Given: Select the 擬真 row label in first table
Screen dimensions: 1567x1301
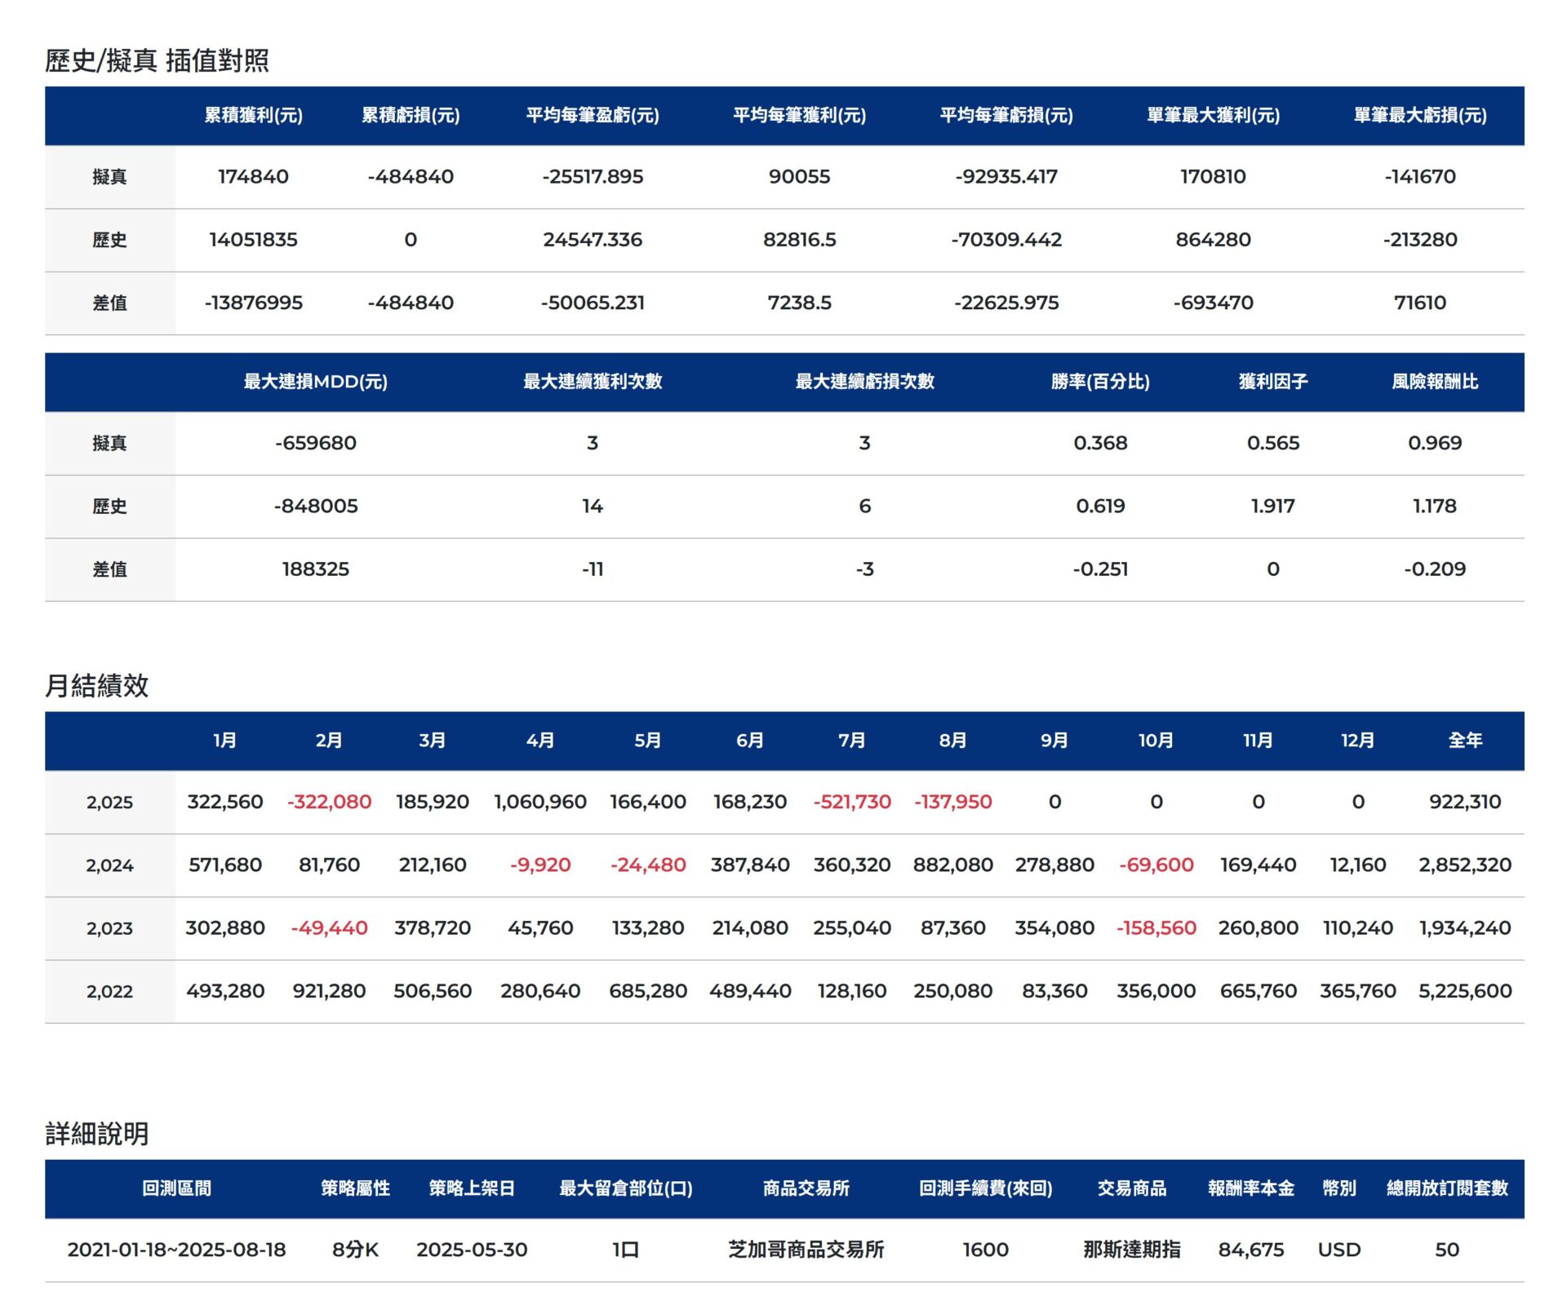Looking at the screenshot, I should pos(109,177).
